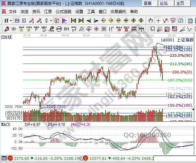Viewport: 196px width, 163px height.
Task: Click the black left arrow scroll icon
Action: pyautogui.click(x=89, y=21)
